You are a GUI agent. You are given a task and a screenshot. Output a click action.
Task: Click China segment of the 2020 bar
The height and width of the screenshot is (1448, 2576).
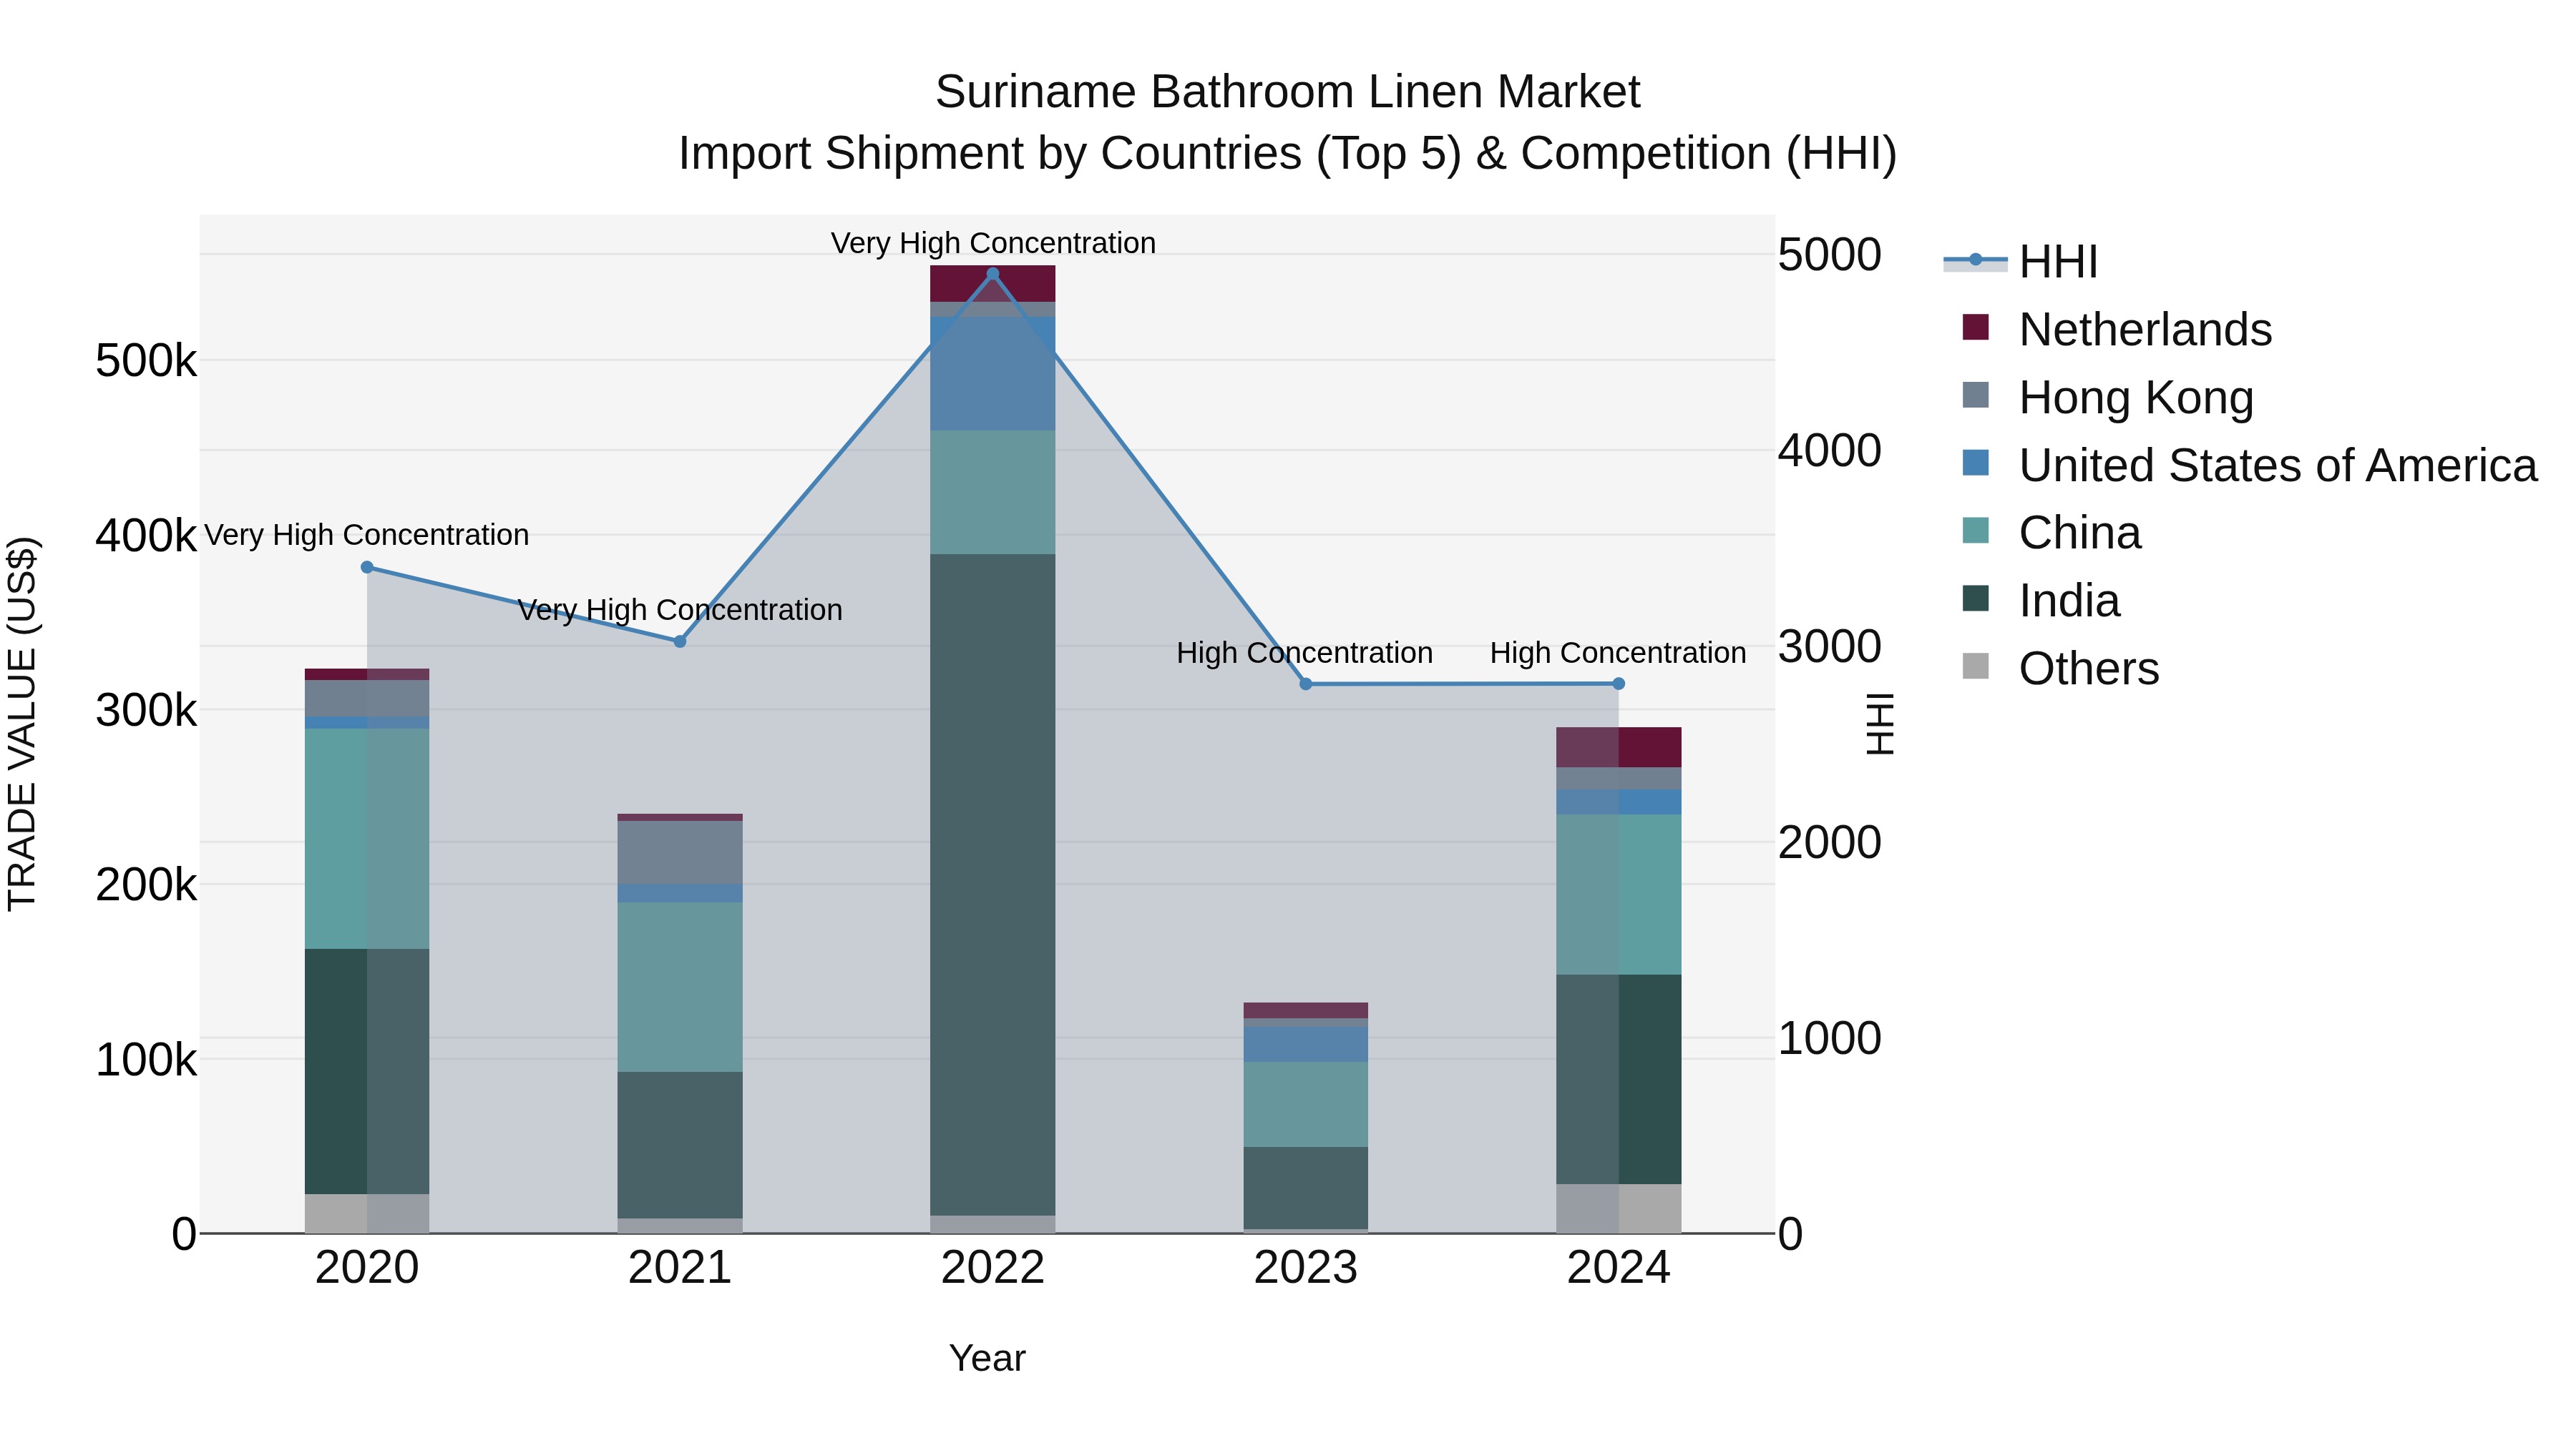pyautogui.click(x=367, y=839)
